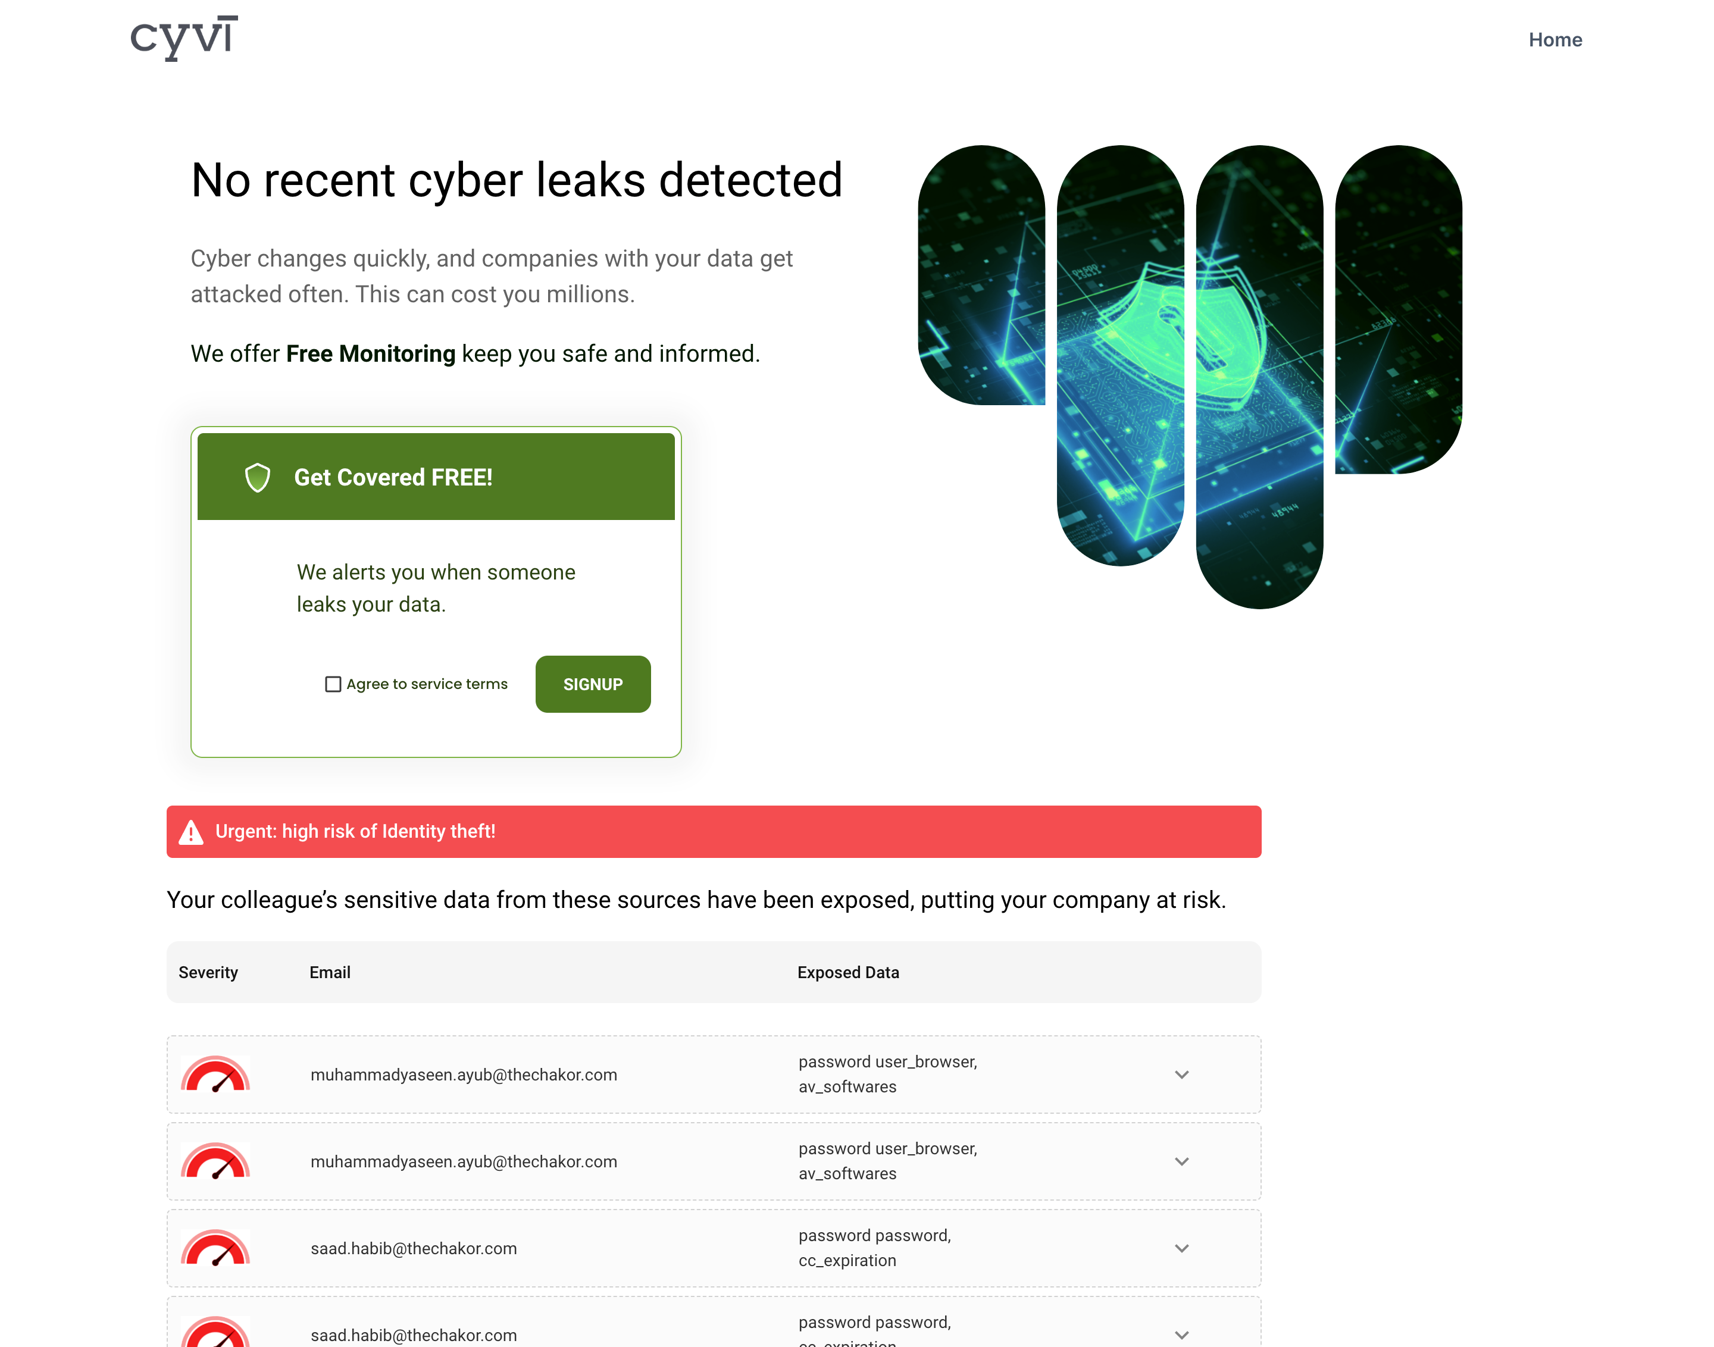Click the Exposed Data column header
This screenshot has width=1714, height=1347.
tap(848, 972)
